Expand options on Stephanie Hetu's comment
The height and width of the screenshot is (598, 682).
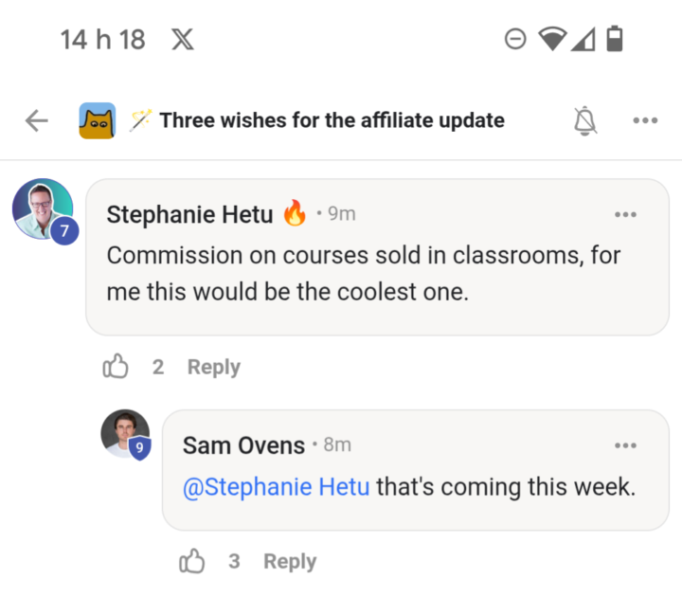click(625, 214)
